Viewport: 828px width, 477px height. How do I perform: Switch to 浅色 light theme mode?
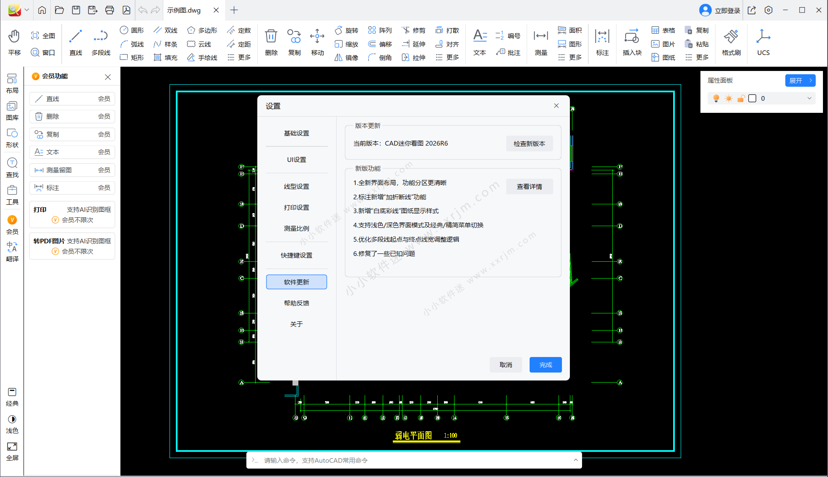[12, 425]
